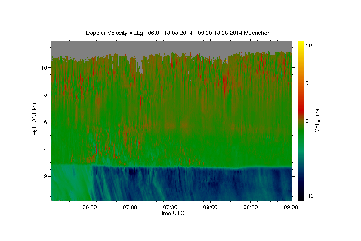Click the start time '06:01 13.08.2014' in title

[x=170, y=33]
